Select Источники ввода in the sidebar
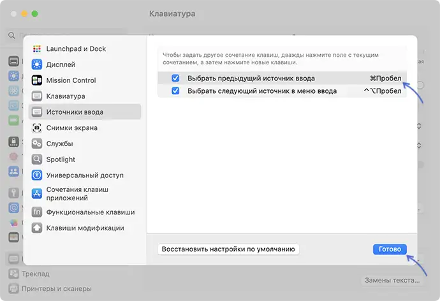The width and height of the screenshot is (440, 301). 85,112
